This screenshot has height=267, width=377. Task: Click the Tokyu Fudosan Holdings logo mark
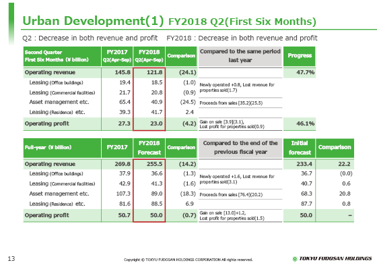pyautogui.click(x=295, y=259)
